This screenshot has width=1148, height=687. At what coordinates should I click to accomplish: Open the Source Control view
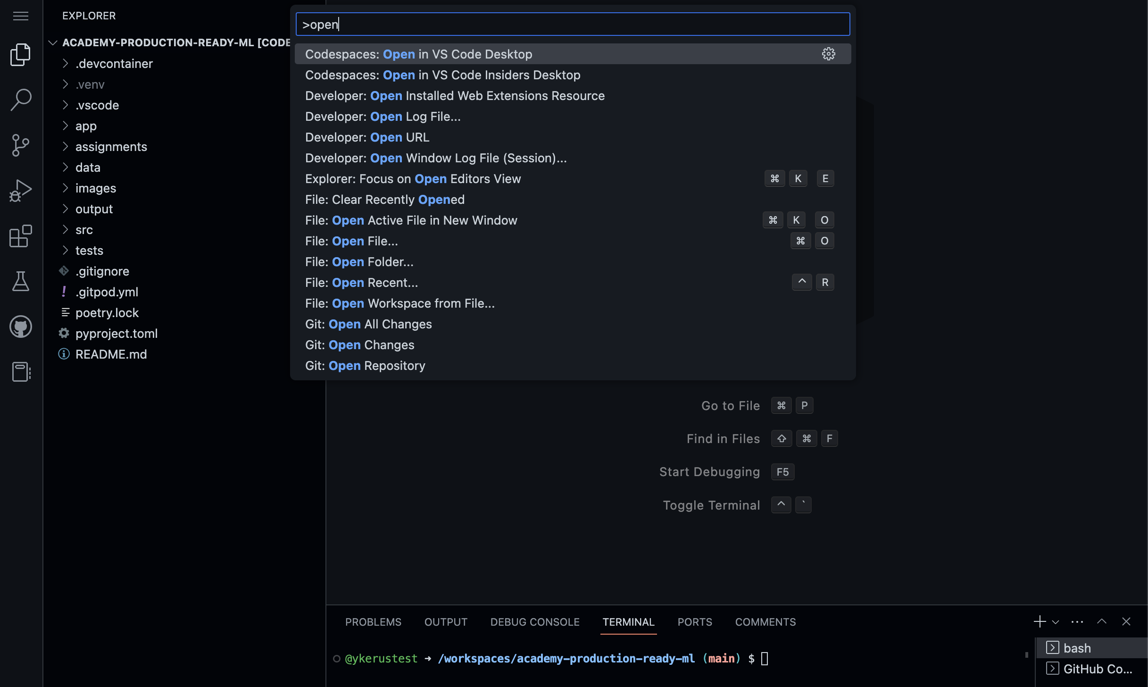[20, 145]
